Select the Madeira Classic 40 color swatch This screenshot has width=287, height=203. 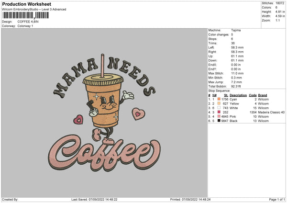[219, 112]
